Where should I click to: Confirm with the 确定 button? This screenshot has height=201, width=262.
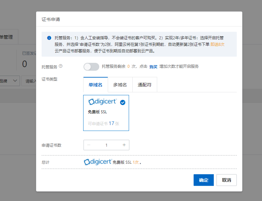point(204,180)
